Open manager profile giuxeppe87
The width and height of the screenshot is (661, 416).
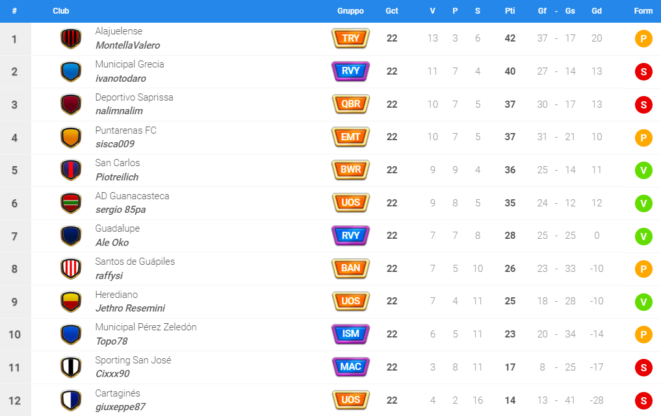coord(120,407)
